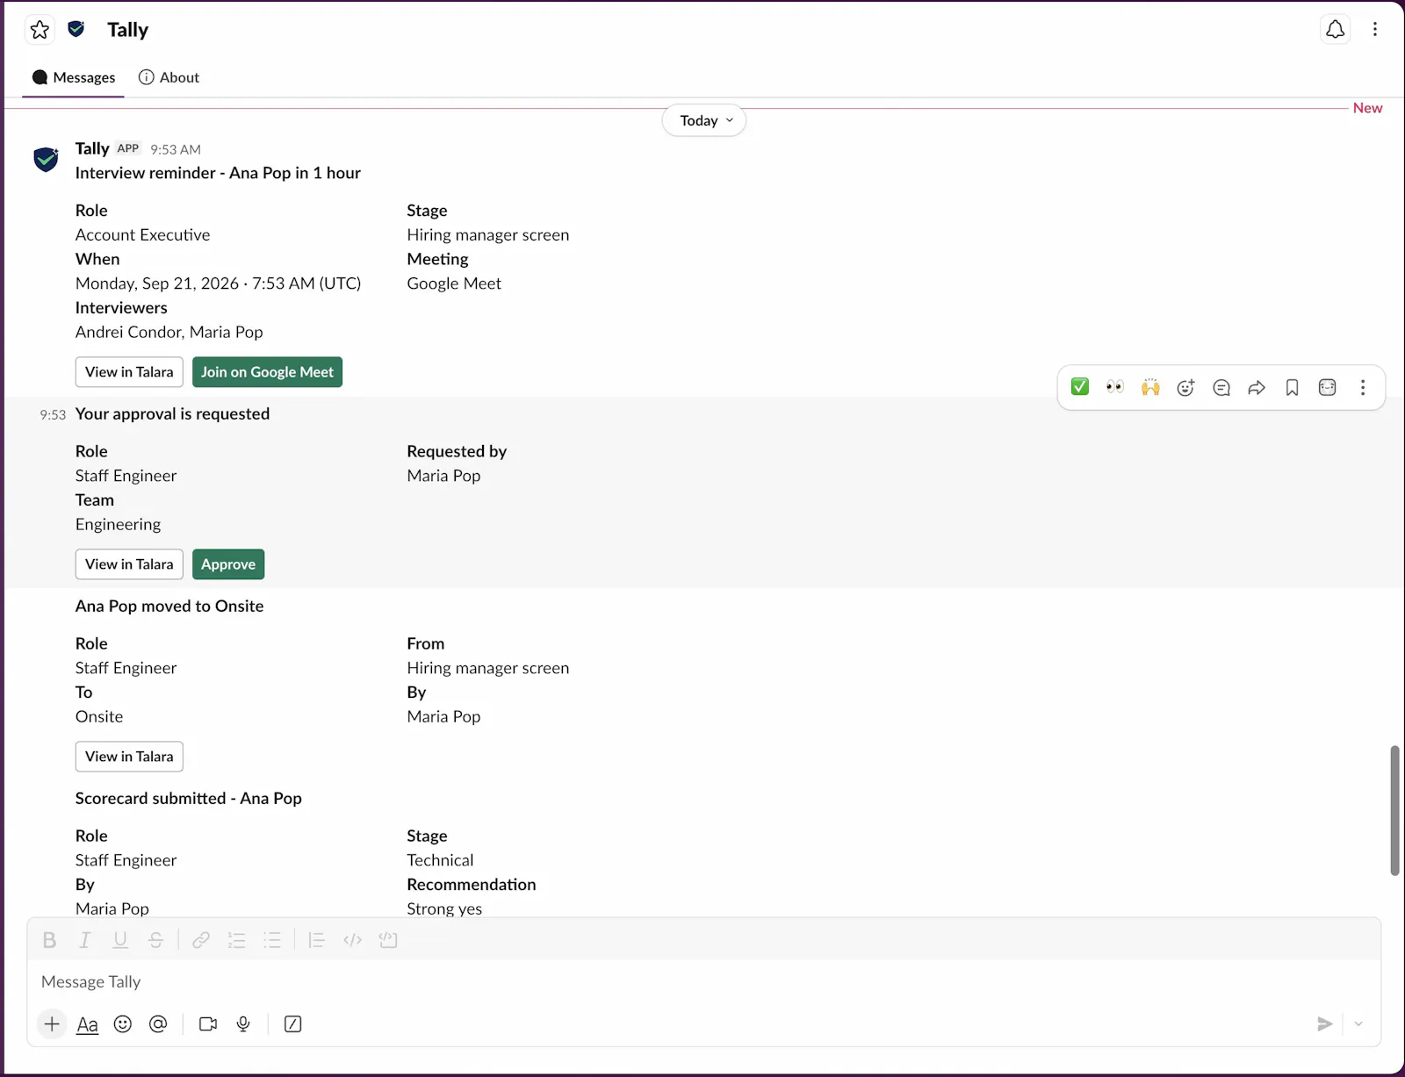1405x1077 pixels.
Task: React with white check mark emoji
Action: pyautogui.click(x=1080, y=387)
